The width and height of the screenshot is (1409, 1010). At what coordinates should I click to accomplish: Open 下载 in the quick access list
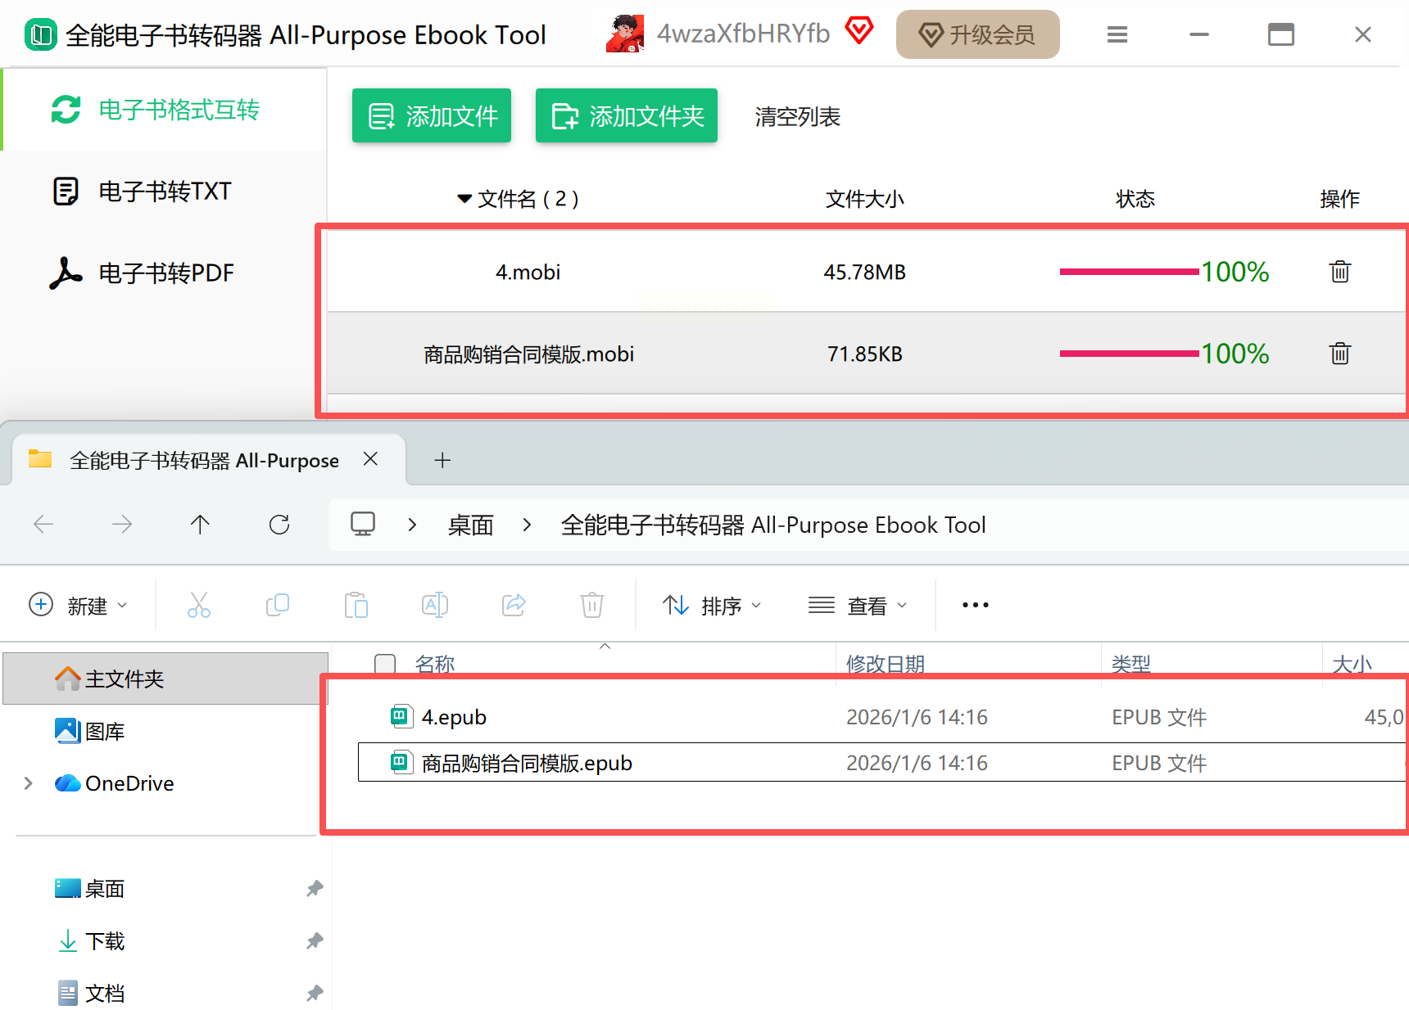point(106,940)
